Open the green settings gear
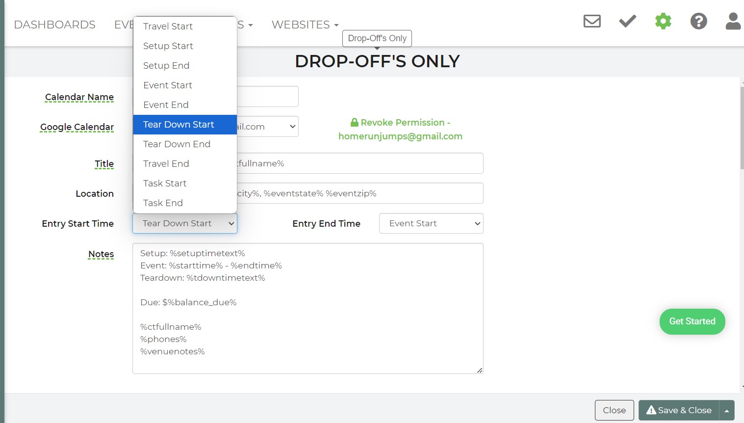 tap(663, 21)
